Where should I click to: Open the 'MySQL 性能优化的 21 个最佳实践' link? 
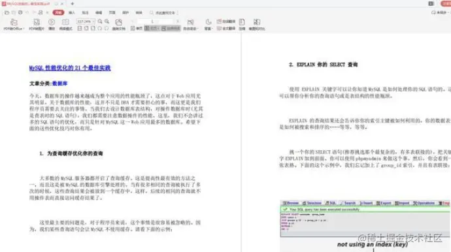click(70, 68)
